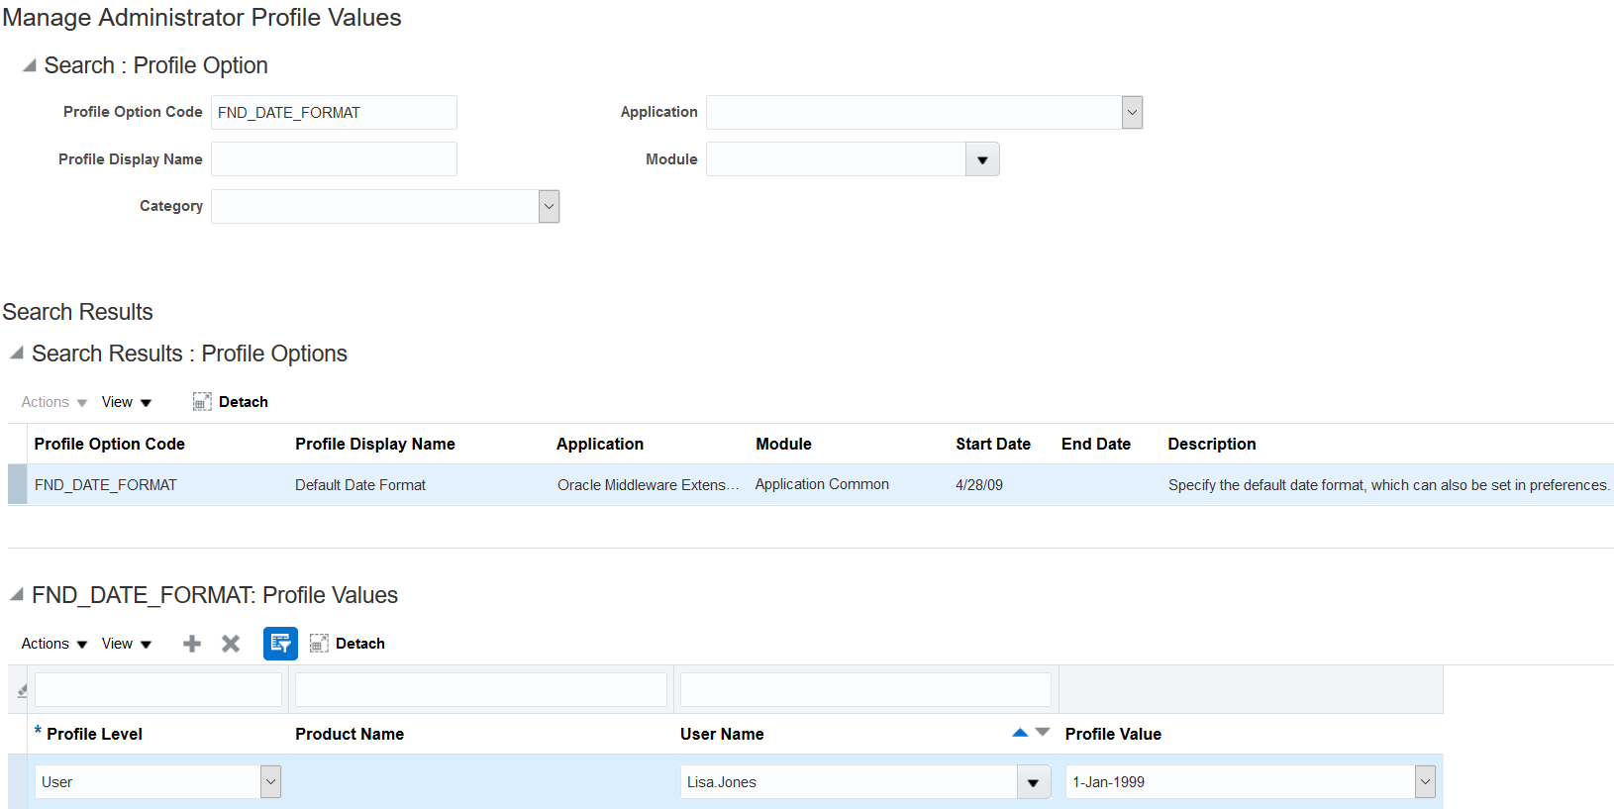Click the row selector of FND_DATE_FORMAT row
The image size is (1614, 809).
17,485
